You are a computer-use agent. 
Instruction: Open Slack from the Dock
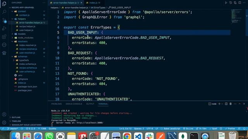149,136
